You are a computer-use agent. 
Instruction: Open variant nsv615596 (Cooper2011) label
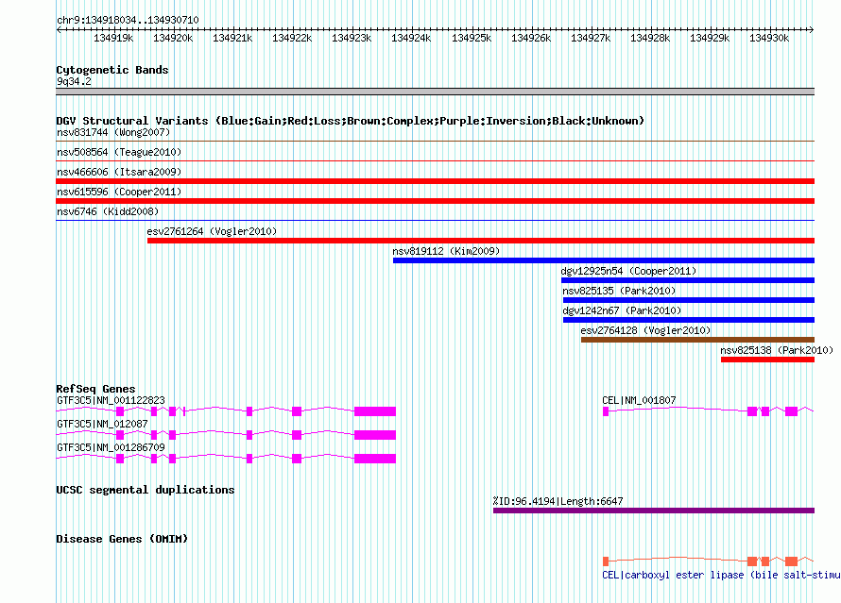[x=119, y=192]
